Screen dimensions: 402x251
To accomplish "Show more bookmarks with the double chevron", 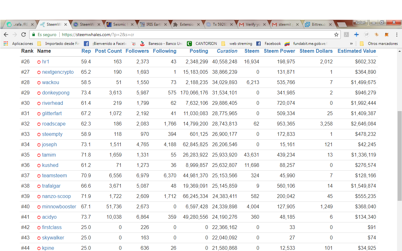I will tap(351, 44).
